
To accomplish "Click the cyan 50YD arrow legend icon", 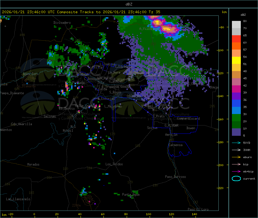I will 236,143.
